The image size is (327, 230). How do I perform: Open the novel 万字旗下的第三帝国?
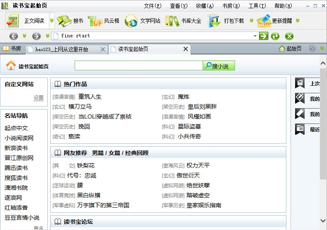[103, 206]
